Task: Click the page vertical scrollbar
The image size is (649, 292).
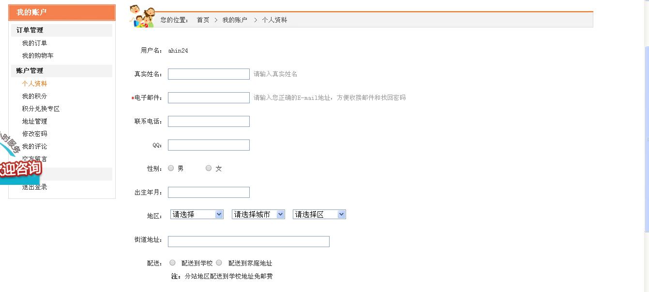Action: pyautogui.click(x=647, y=140)
